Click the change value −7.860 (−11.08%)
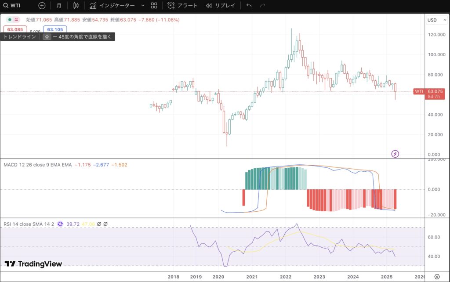 click(x=159, y=20)
